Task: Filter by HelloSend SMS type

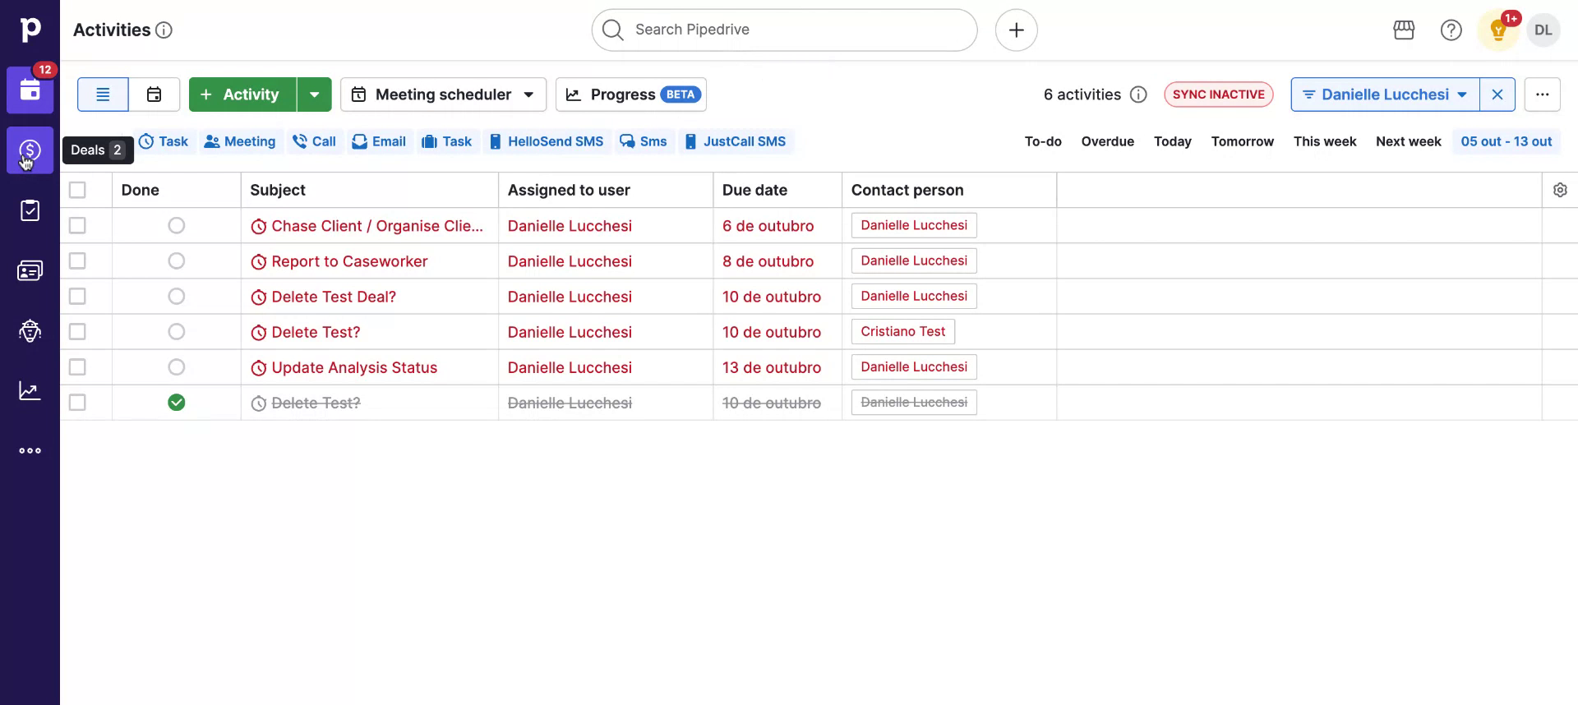Action: pos(546,141)
